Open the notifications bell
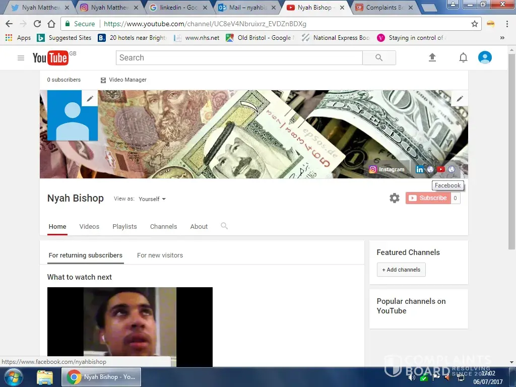This screenshot has height=387, width=516. pyautogui.click(x=463, y=58)
